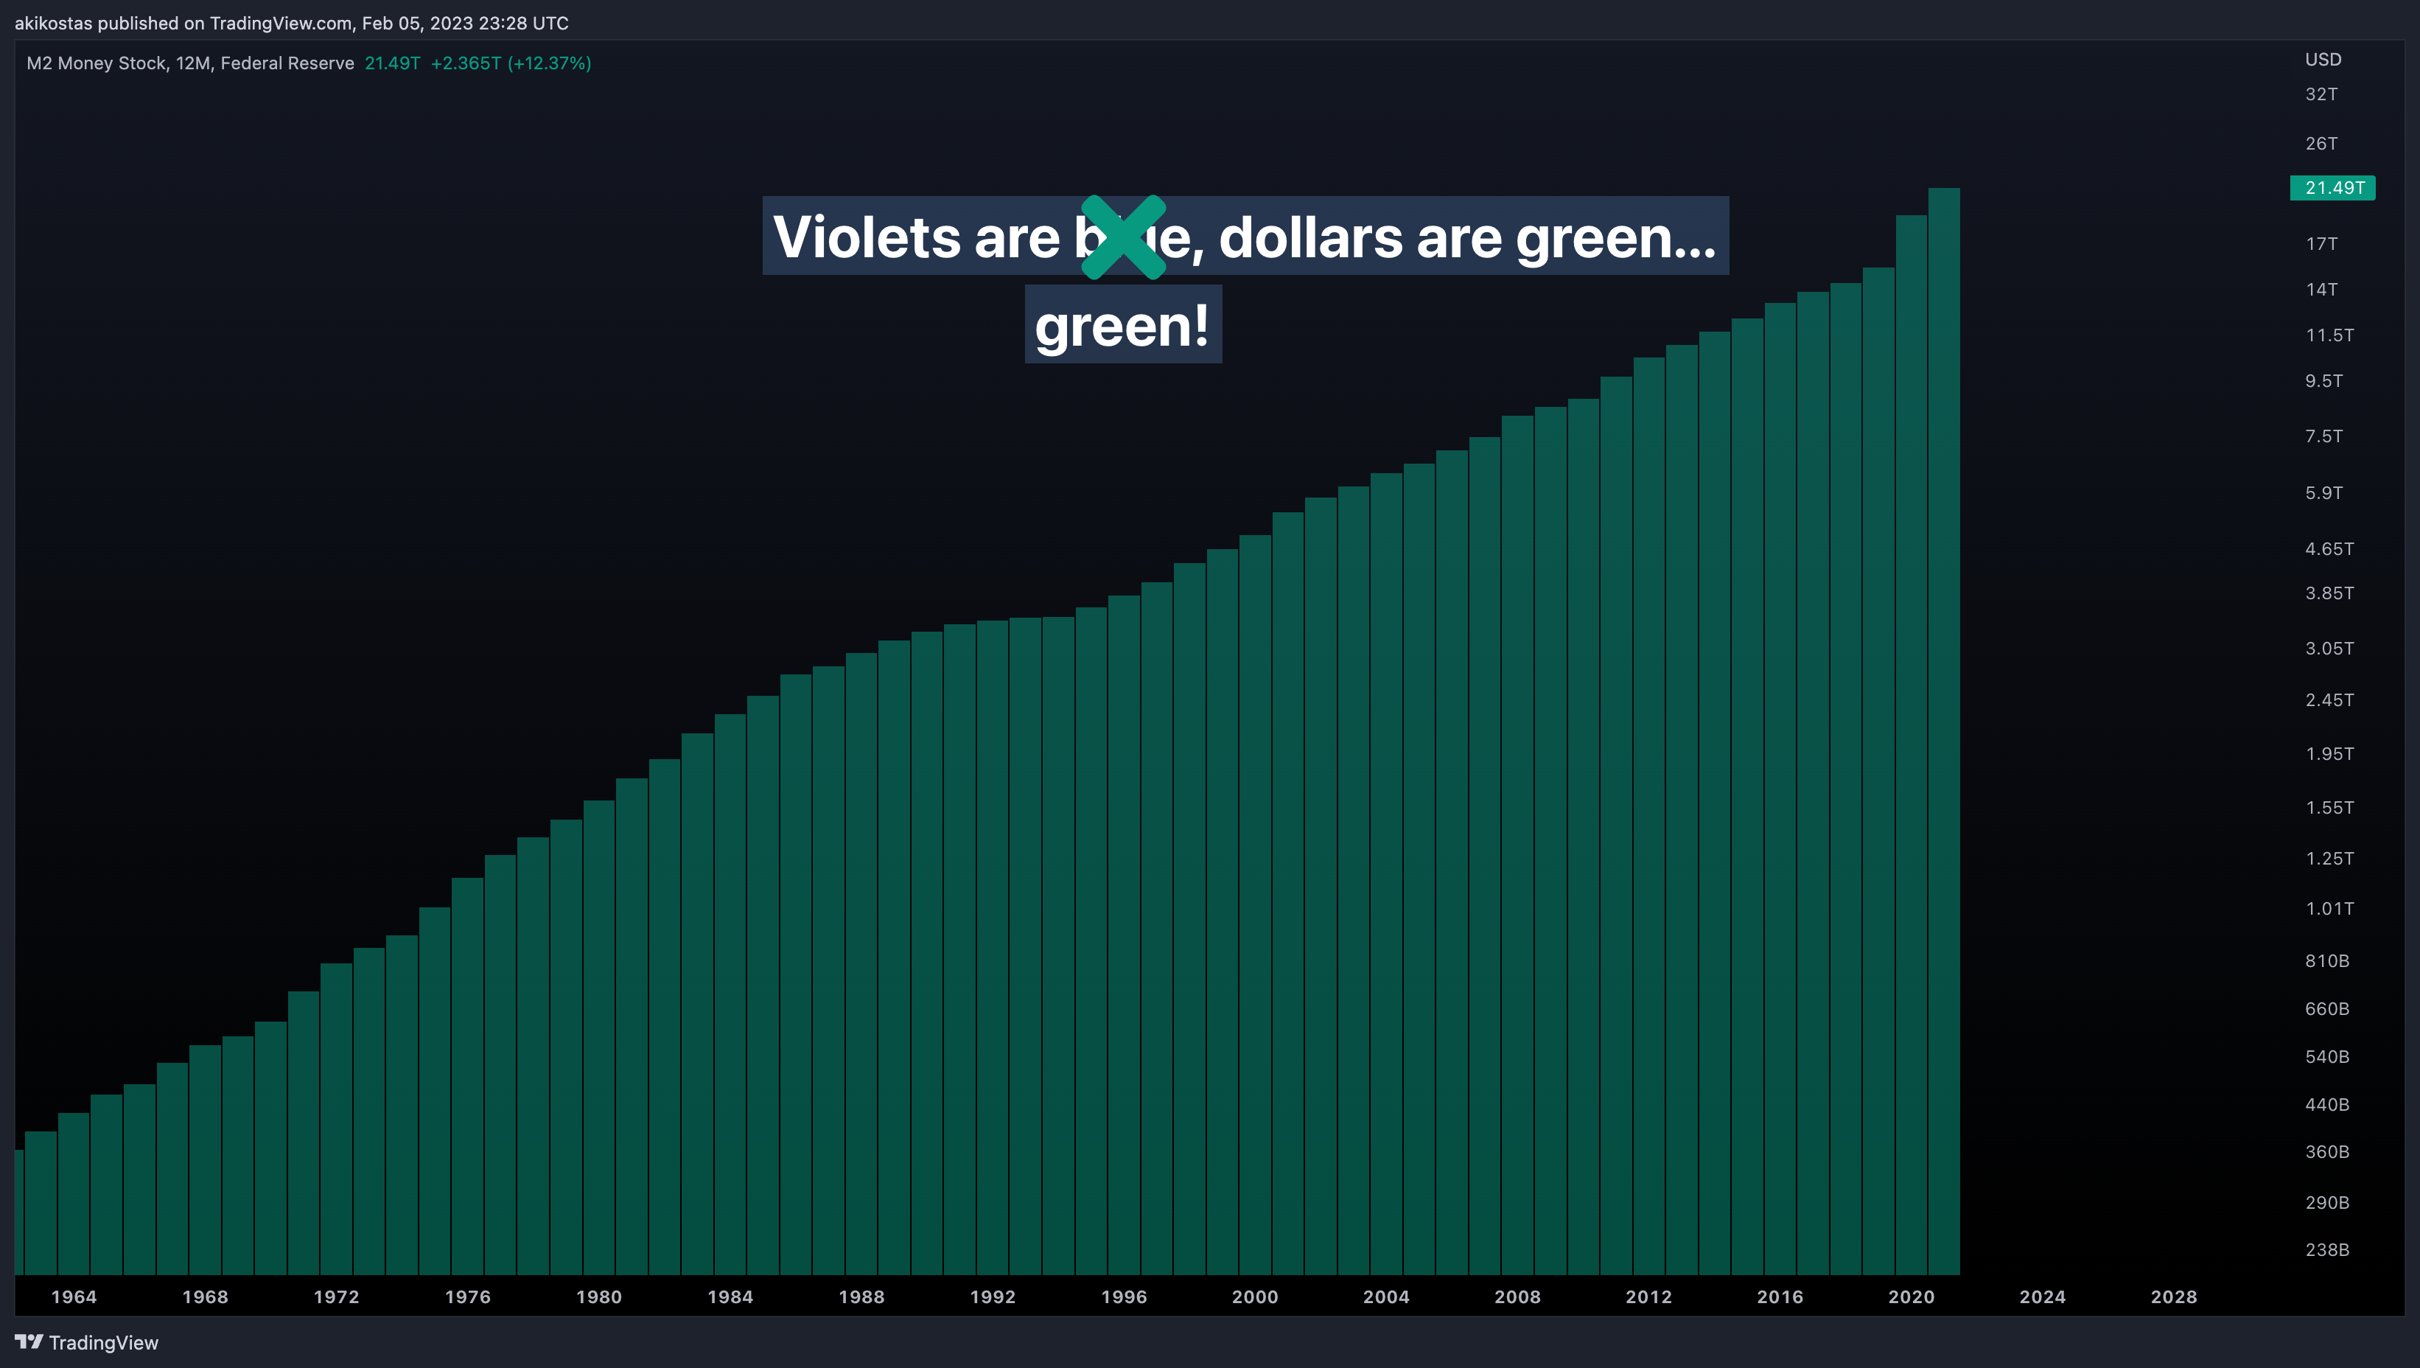Click the green X mark in title

[x=1124, y=237]
